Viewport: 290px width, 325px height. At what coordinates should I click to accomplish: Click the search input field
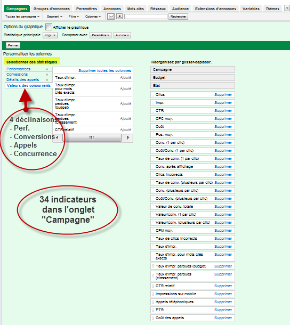(x=146, y=17)
